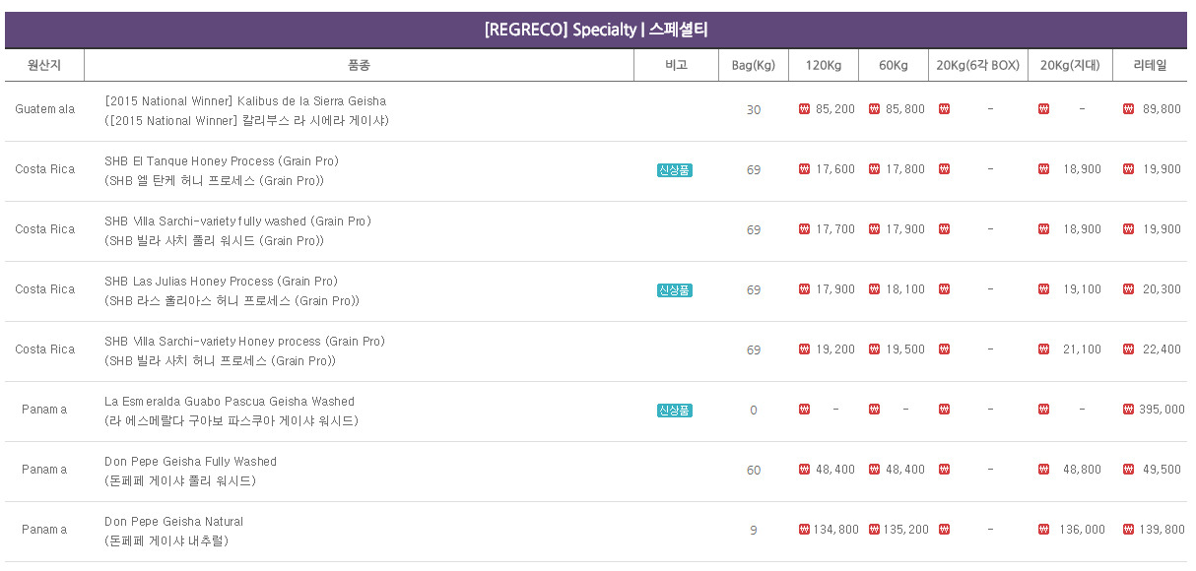Click the 리테일 column header
This screenshot has width=1196, height=571.
(x=1150, y=65)
